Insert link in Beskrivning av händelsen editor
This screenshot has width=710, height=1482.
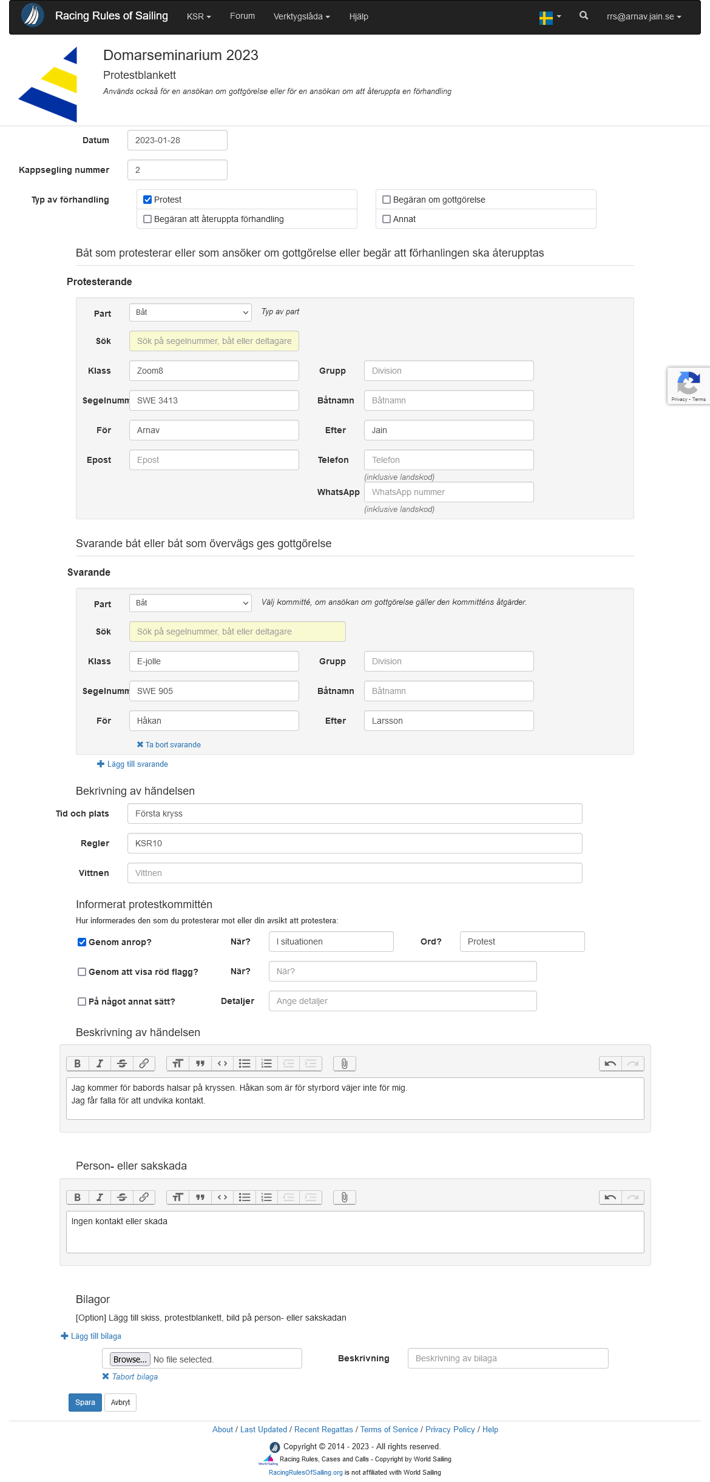pos(144,1063)
